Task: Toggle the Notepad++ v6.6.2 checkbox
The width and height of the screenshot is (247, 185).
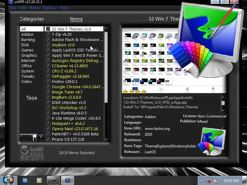Action: (48, 123)
